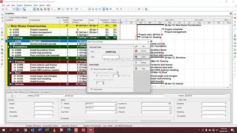This screenshot has height=133, width=237.
Task: Open Google Chrome from the taskbar
Action: click(25, 130)
